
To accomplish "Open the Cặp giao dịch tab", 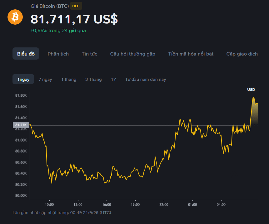I will click(x=242, y=54).
